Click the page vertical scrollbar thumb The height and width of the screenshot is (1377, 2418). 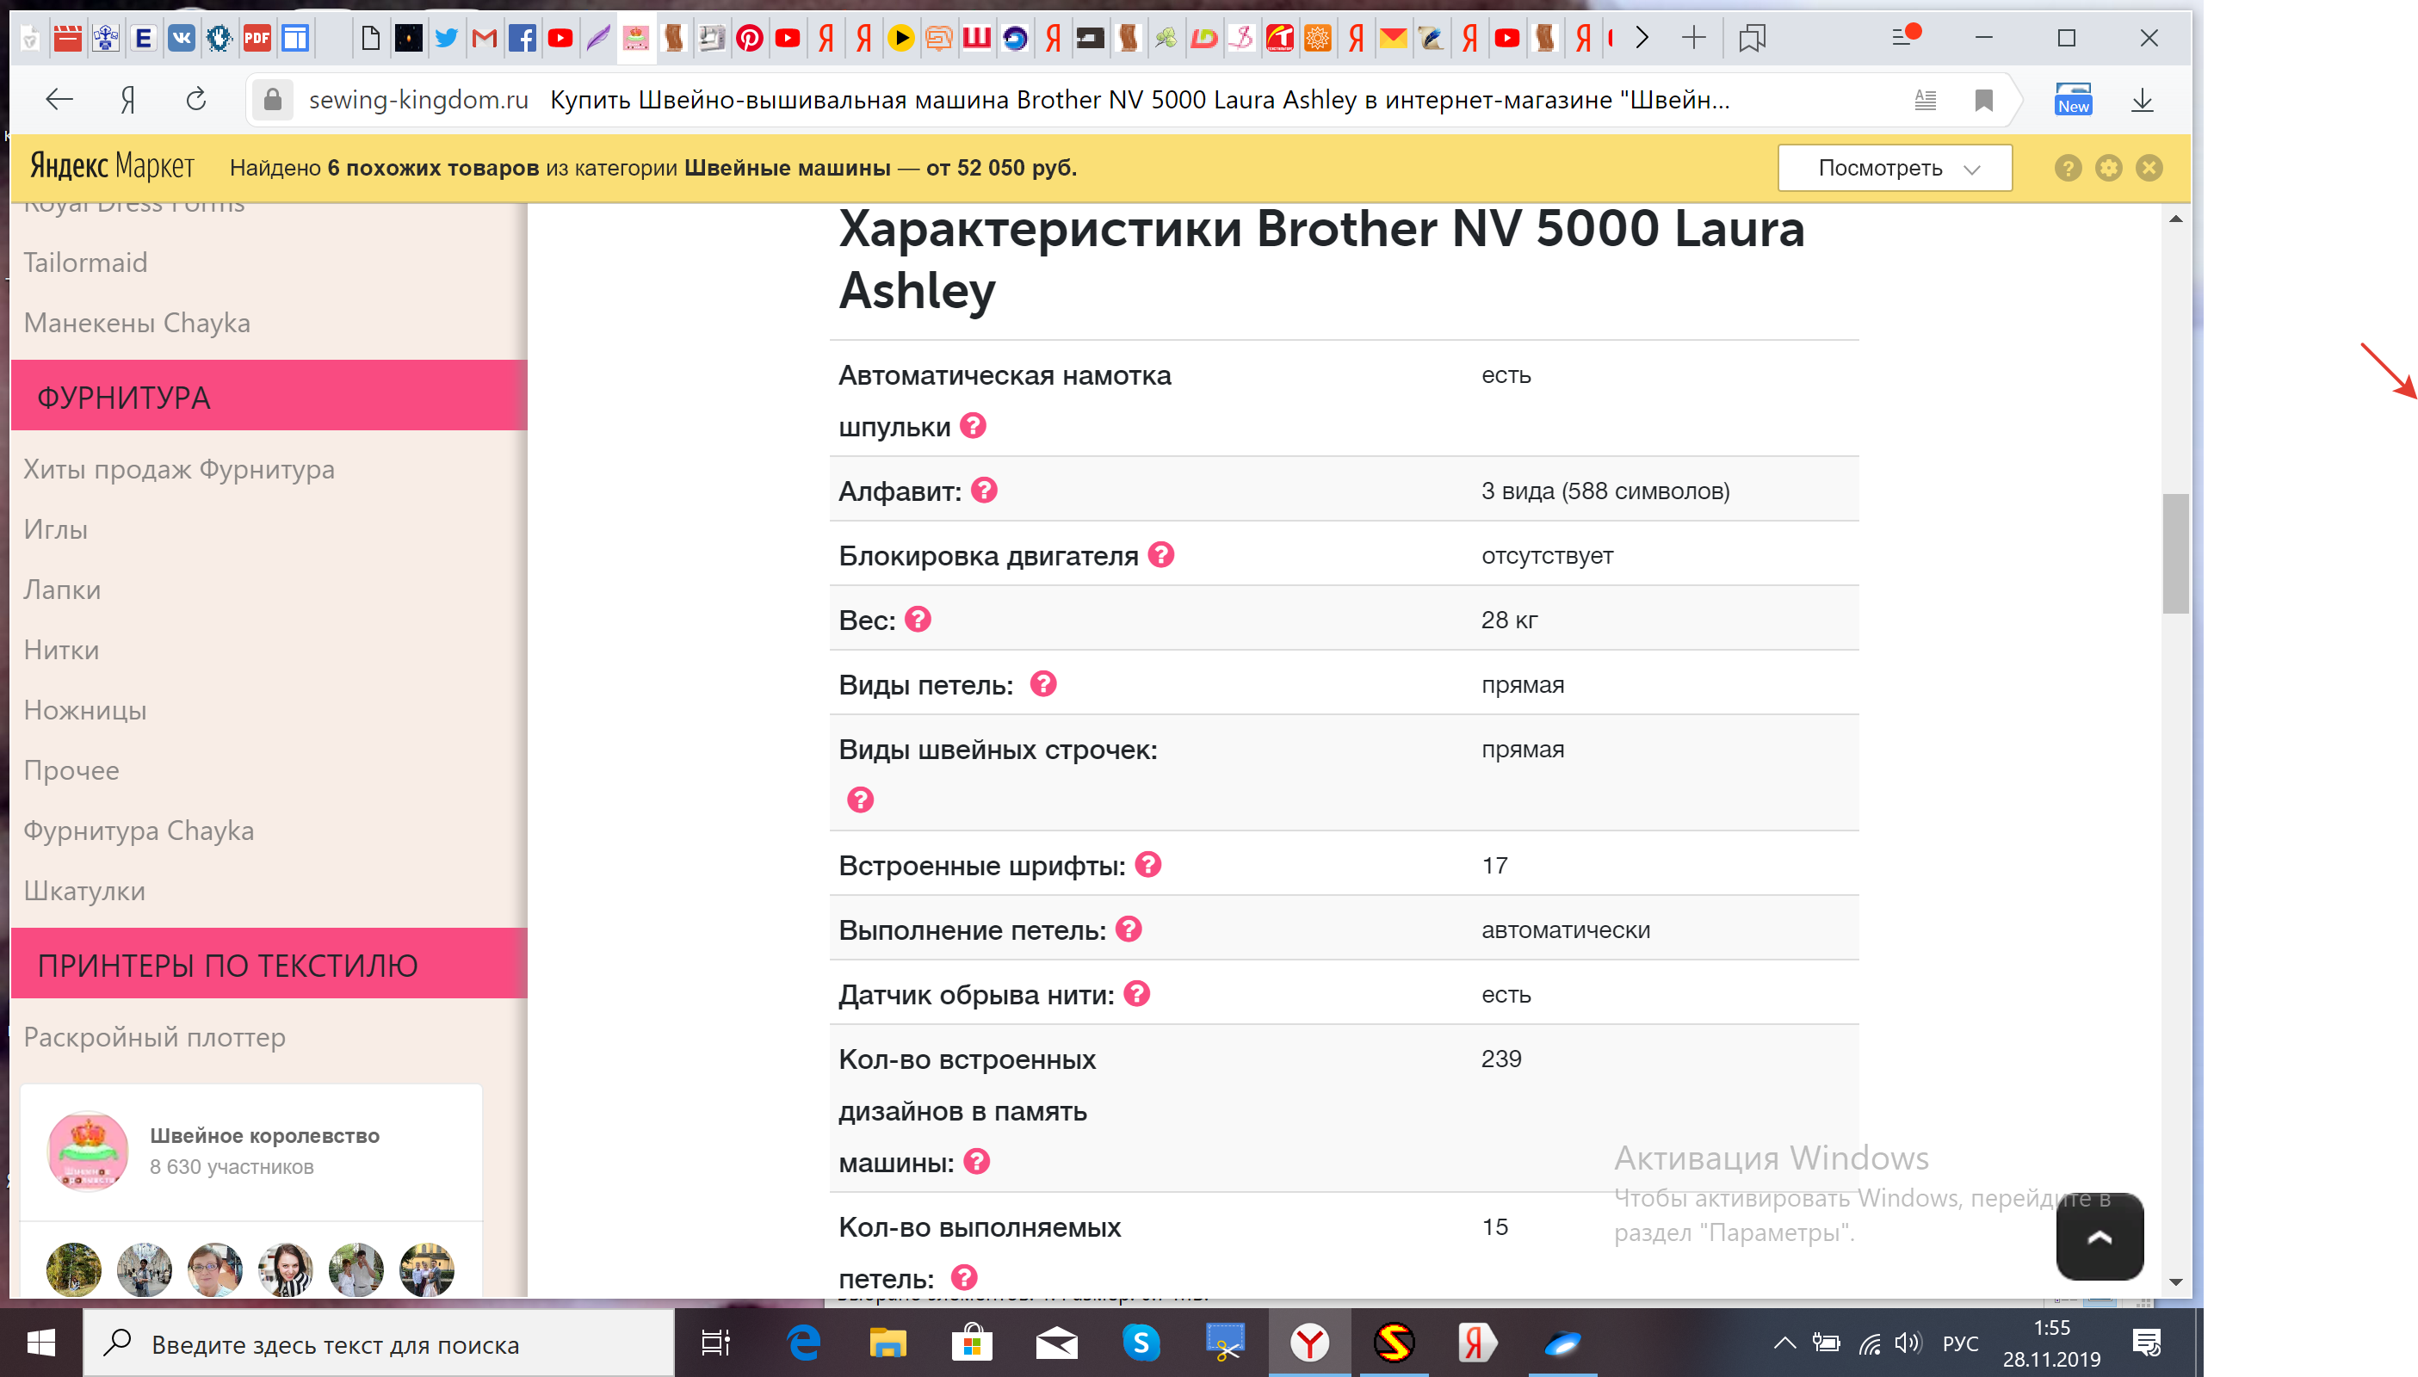2175,553
